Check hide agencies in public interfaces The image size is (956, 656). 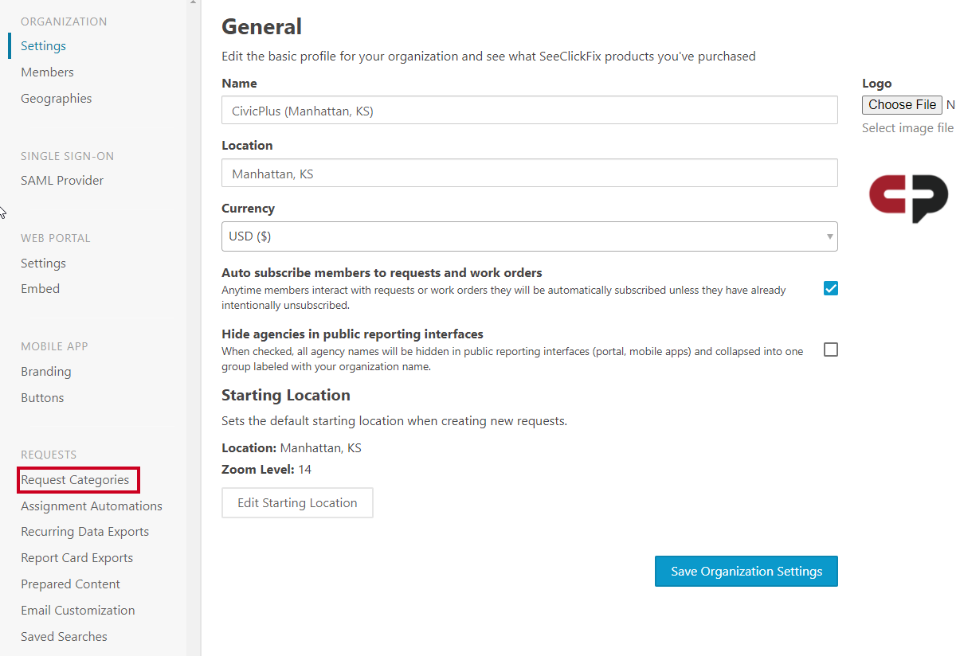pyautogui.click(x=831, y=349)
